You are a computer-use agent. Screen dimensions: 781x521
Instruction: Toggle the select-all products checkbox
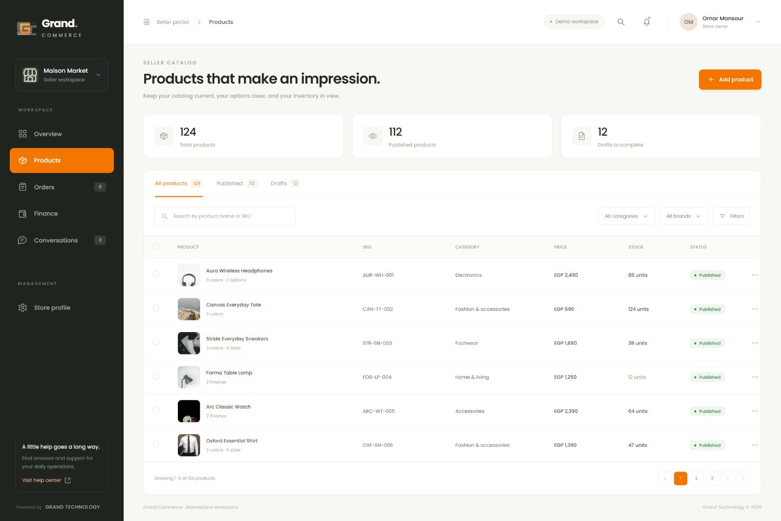pos(156,246)
